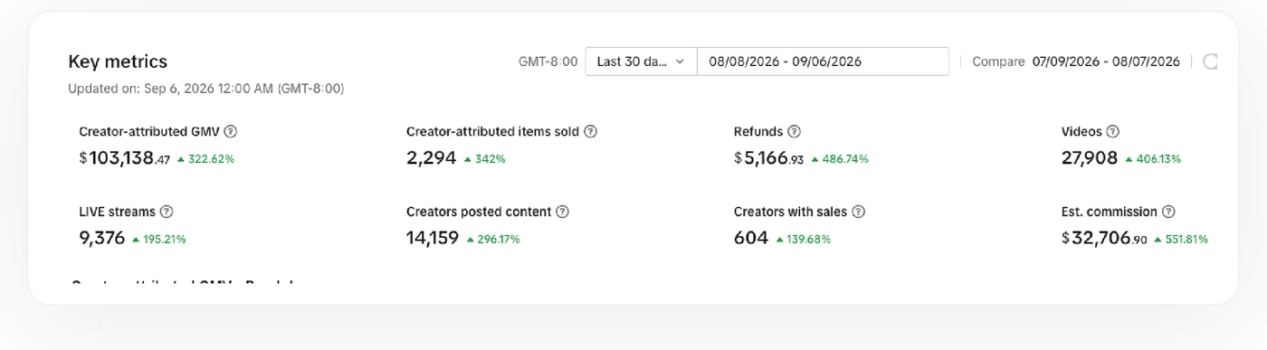Click the 296.17% posted content change
The height and width of the screenshot is (350, 1267).
493,240
